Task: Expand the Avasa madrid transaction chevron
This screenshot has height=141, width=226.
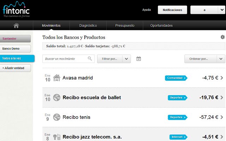Action: 222,78
